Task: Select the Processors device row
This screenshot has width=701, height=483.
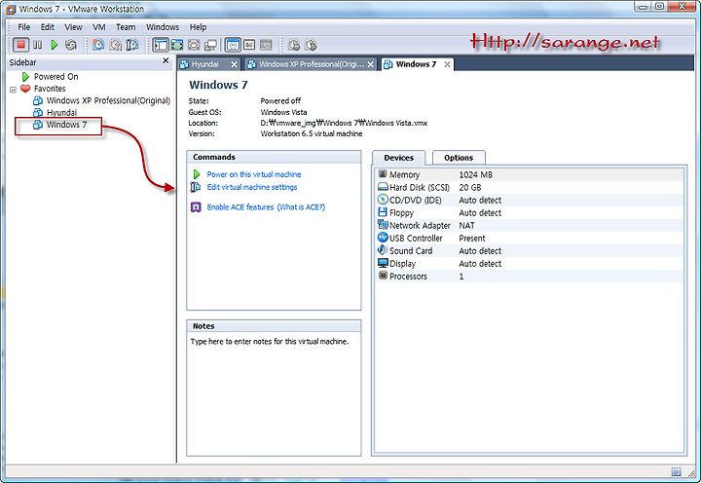Action: tap(530, 277)
